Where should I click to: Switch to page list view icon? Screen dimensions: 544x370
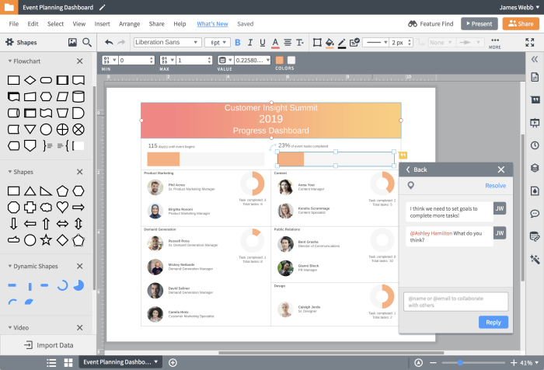(x=51, y=363)
